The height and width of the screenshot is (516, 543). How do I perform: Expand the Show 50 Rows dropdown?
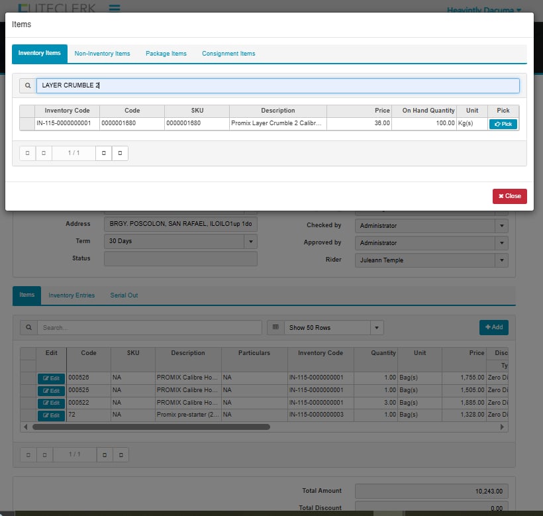point(377,328)
